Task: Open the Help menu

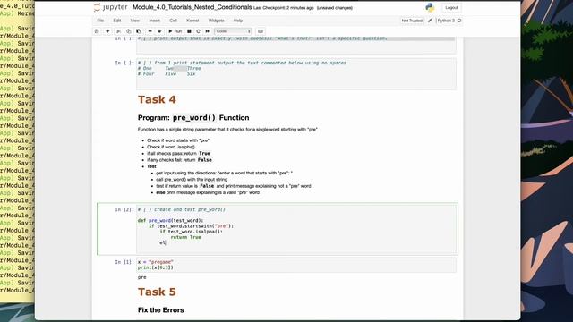Action: coord(238,21)
